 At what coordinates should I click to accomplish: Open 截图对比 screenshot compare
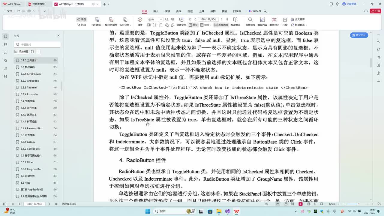pyautogui.click(x=274, y=22)
